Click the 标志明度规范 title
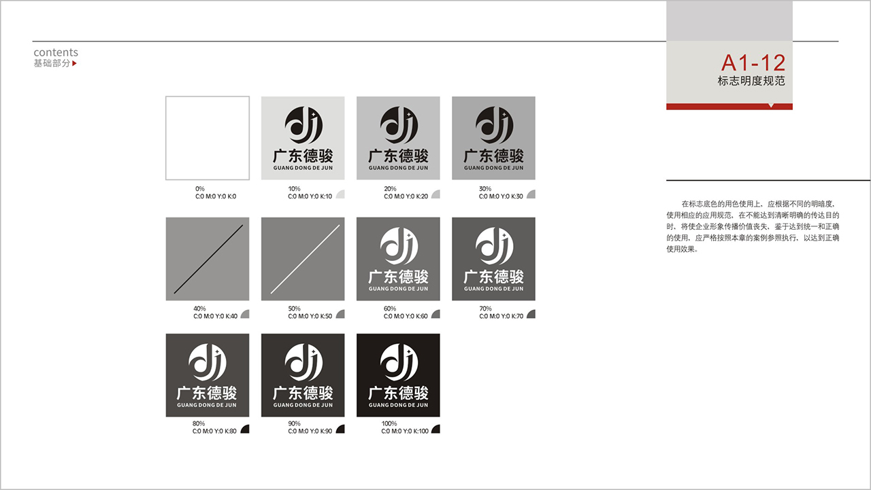 (751, 81)
